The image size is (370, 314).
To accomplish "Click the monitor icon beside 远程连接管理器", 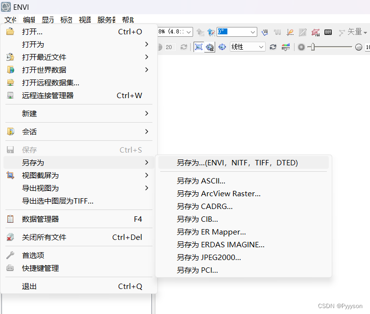I will tap(10, 96).
